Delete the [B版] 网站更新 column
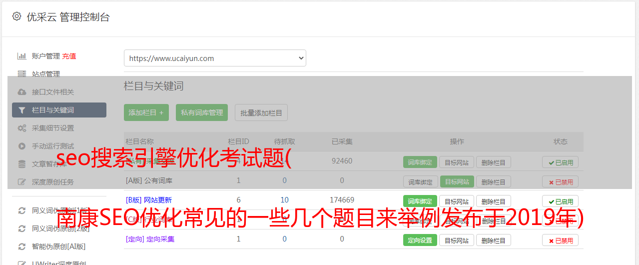 [x=494, y=201]
